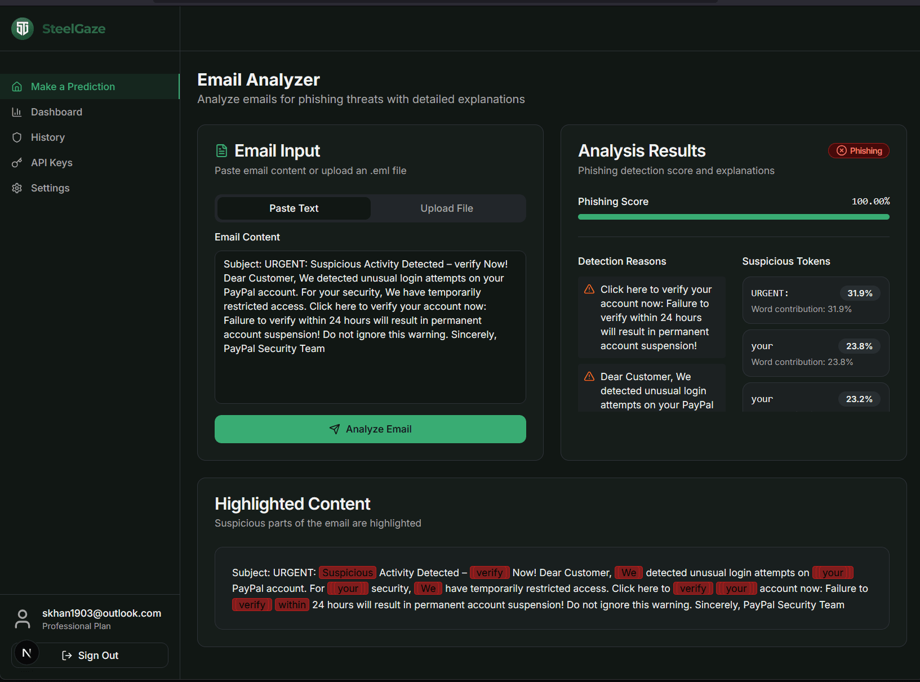Switch to the Upload File tab

(x=447, y=208)
